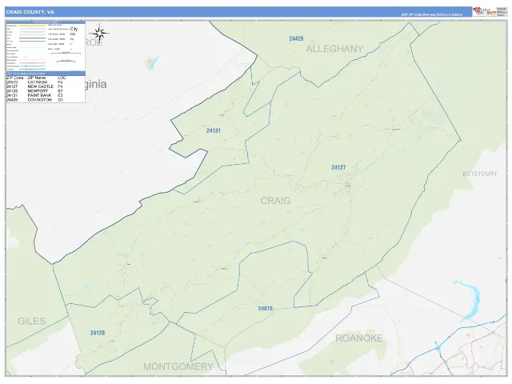
Task: Click the MONTGOMERY county label
Action: (x=178, y=366)
